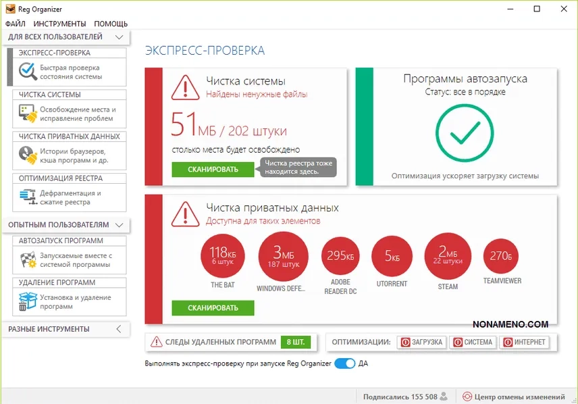Collapse the ОПЫТНЫМ ПОЛЬЗОВАТЕЛЯМ section

point(119,224)
